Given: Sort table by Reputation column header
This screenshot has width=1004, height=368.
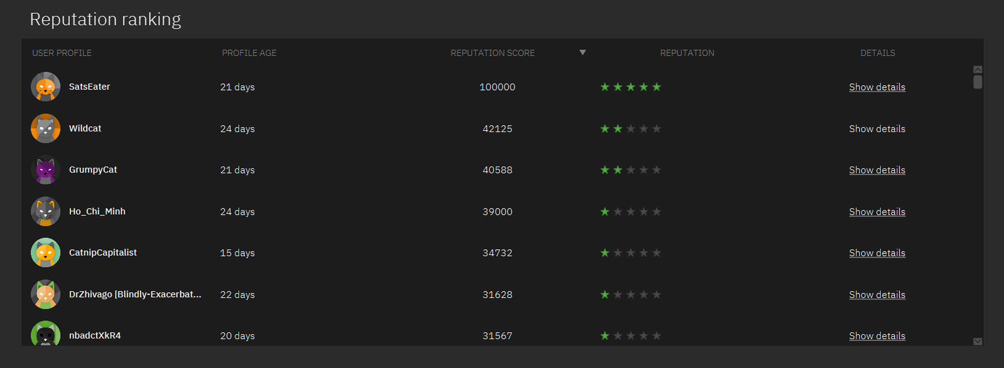Looking at the screenshot, I should [686, 53].
